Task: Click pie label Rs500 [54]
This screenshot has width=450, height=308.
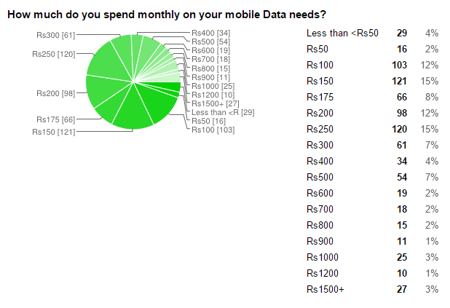Action: coord(211,42)
